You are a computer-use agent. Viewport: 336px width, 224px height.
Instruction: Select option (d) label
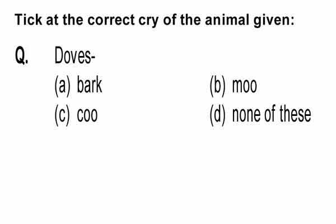[218, 115]
